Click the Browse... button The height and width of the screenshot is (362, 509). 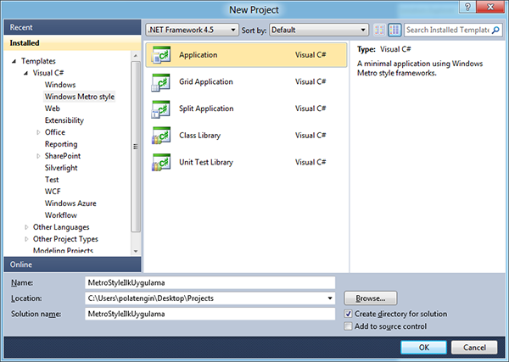pos(371,298)
